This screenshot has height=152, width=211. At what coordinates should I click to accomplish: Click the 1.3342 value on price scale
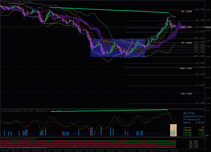[x=208, y=67]
